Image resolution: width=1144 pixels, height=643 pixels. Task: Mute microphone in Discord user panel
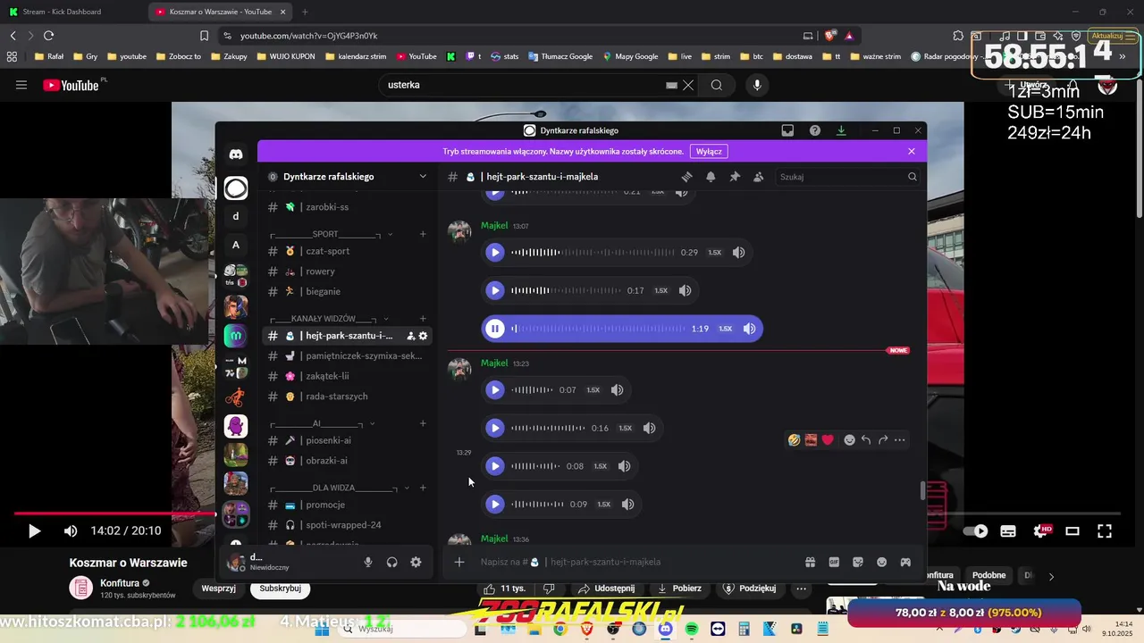tap(367, 562)
